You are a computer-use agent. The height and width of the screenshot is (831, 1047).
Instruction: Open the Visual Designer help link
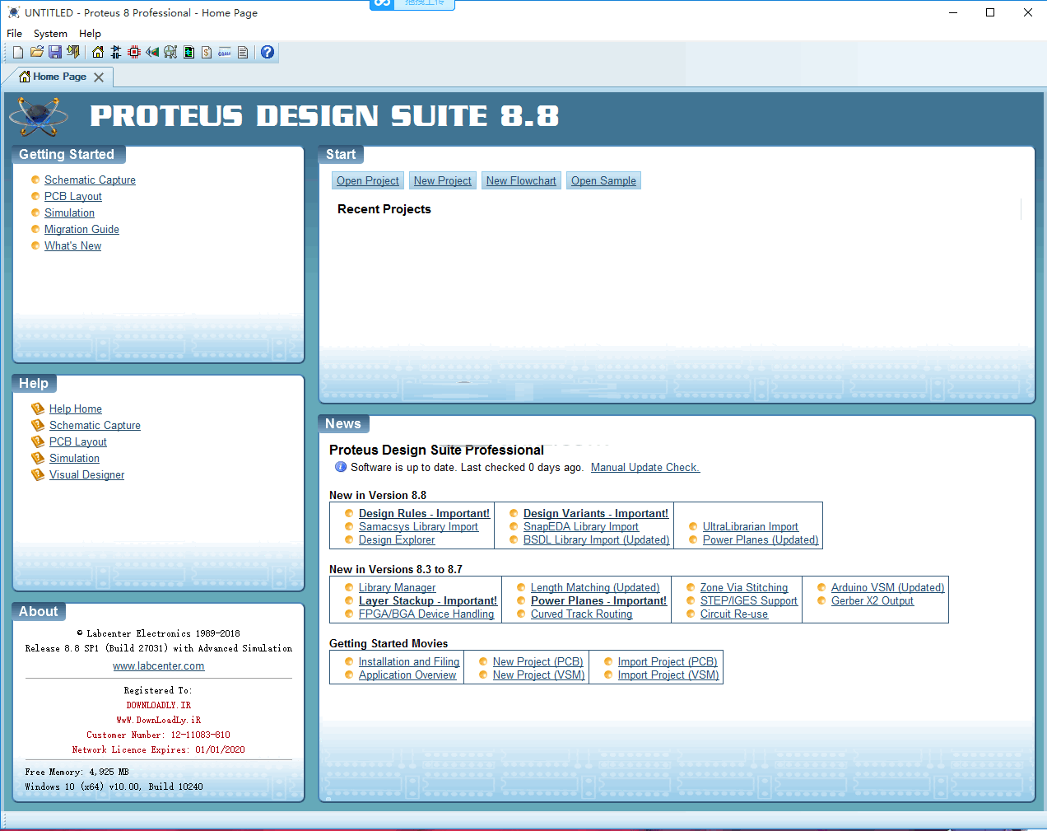(x=86, y=475)
